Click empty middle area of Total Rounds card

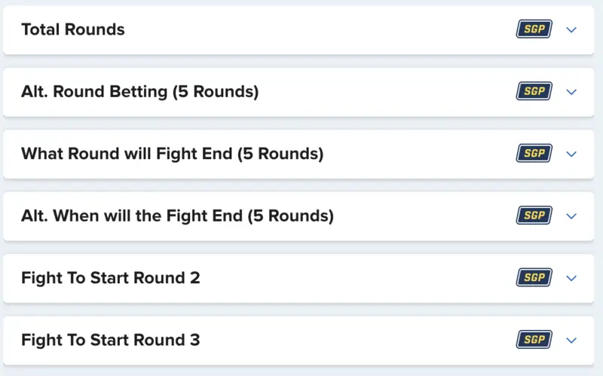pos(317,29)
